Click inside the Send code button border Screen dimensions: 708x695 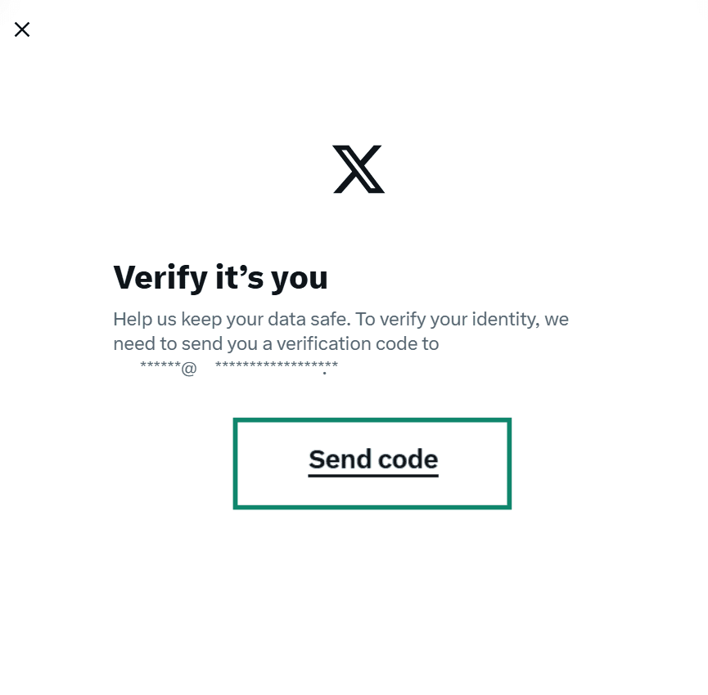coord(372,463)
